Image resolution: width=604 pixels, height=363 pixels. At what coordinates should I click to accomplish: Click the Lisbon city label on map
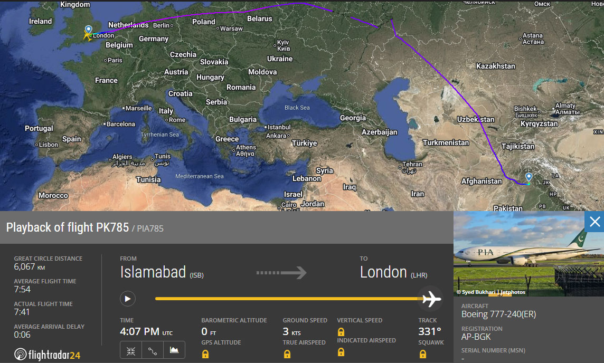tap(49, 145)
